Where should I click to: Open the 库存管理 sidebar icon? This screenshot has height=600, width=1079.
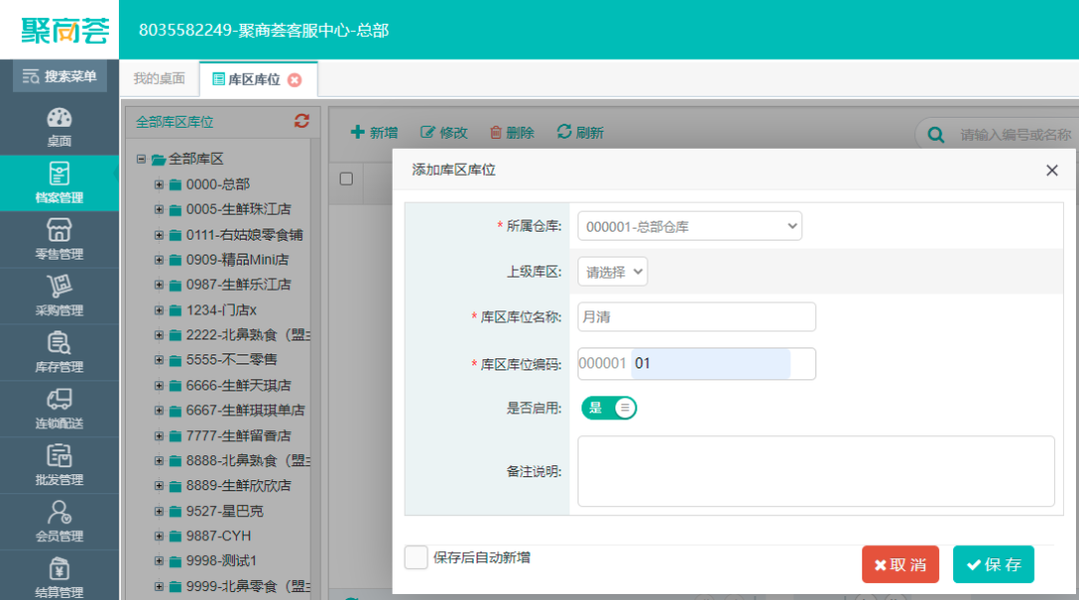pos(59,351)
